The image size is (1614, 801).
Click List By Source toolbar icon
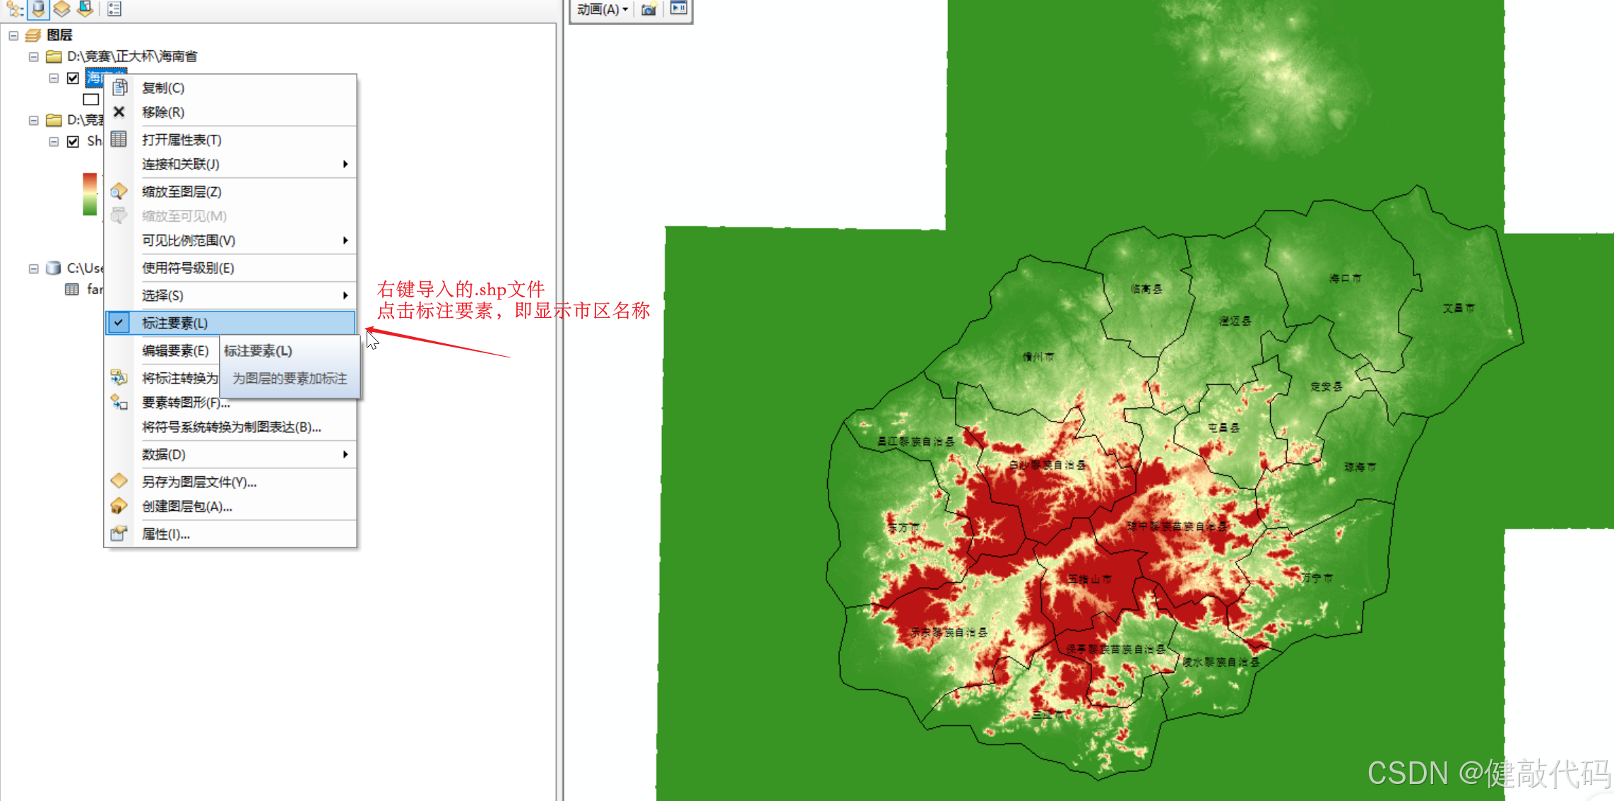[x=38, y=8]
